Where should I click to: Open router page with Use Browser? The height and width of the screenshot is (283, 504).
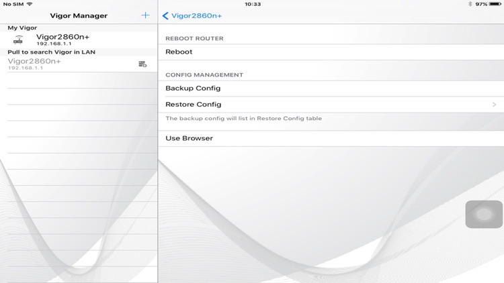(189, 138)
